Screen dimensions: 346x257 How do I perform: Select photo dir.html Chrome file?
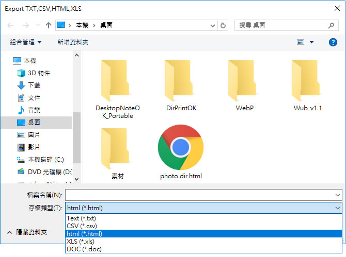coord(181,152)
